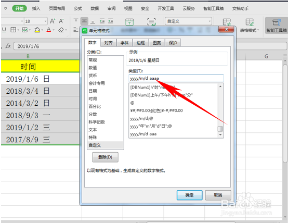
Task: Click the formula bar showing 2019/1/6
Action: click(x=46, y=46)
